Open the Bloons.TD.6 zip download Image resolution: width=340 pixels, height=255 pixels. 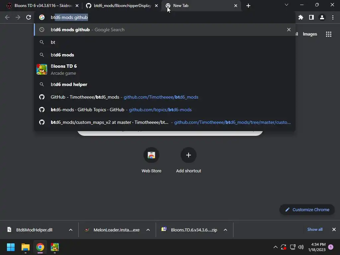tap(194, 230)
